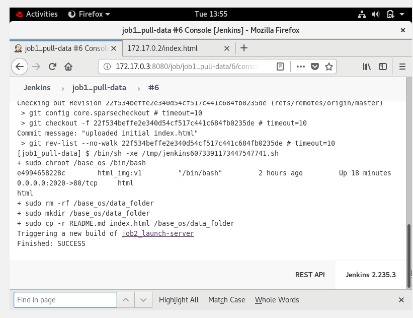Click the #6 build breadcrumb link
413x318 pixels.
click(153, 88)
